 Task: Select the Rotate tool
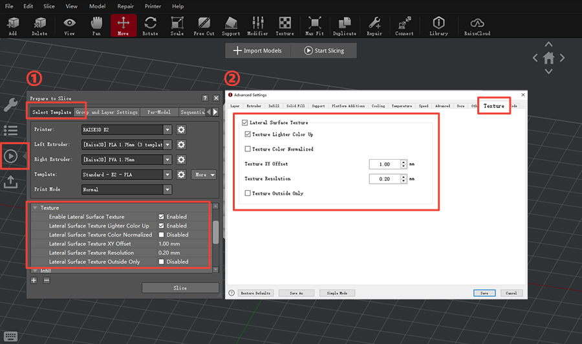click(150, 26)
